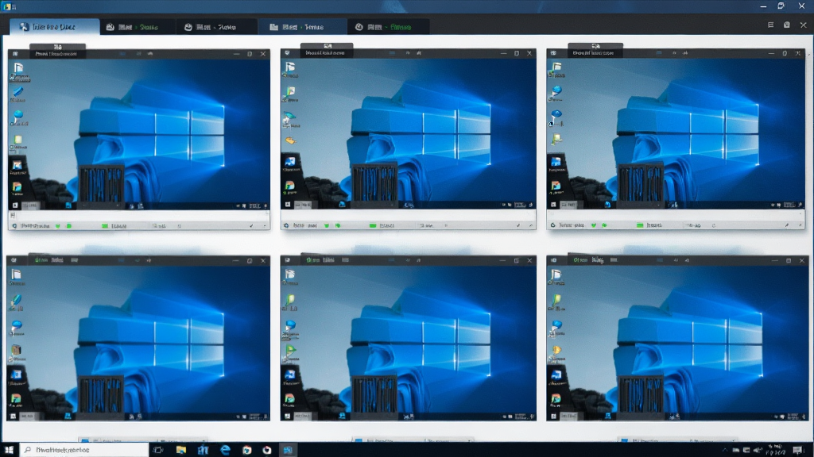This screenshot has width=814, height=457.
Task: Click the green bar indicator in top-right status bar
Action: point(640,225)
